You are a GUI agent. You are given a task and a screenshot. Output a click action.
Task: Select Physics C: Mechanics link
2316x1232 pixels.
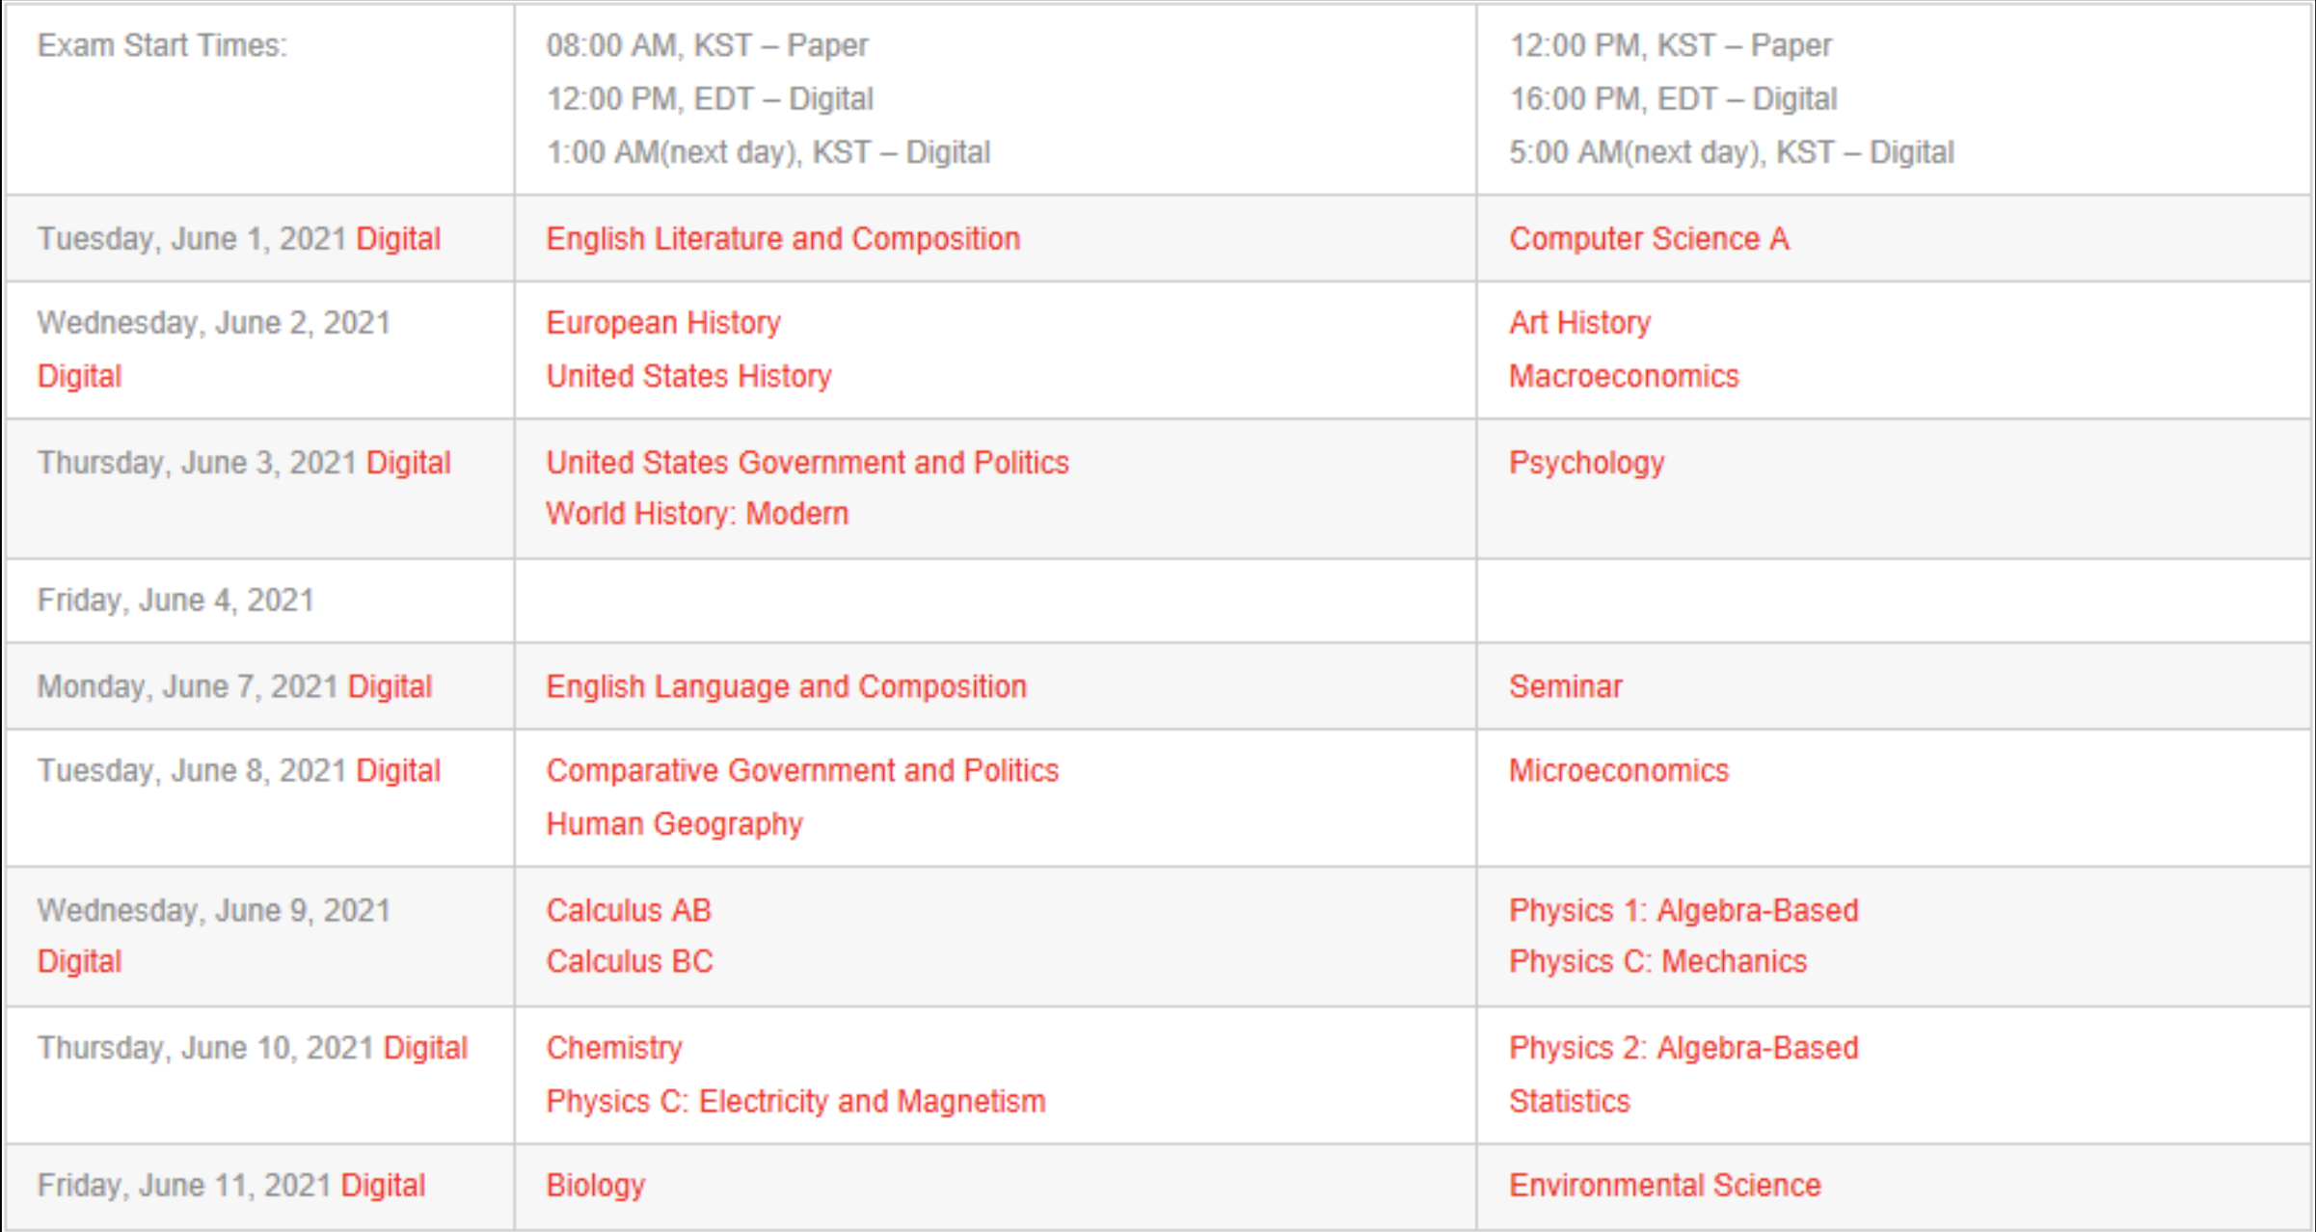click(x=1657, y=960)
